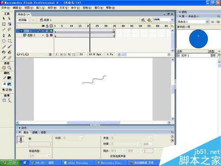Select the Brush tool
This screenshot has height=166, width=221.
pos(9,46)
